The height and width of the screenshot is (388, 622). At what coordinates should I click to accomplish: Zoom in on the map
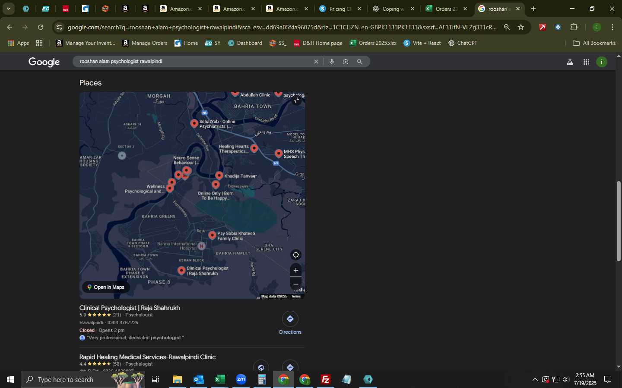coord(296,270)
